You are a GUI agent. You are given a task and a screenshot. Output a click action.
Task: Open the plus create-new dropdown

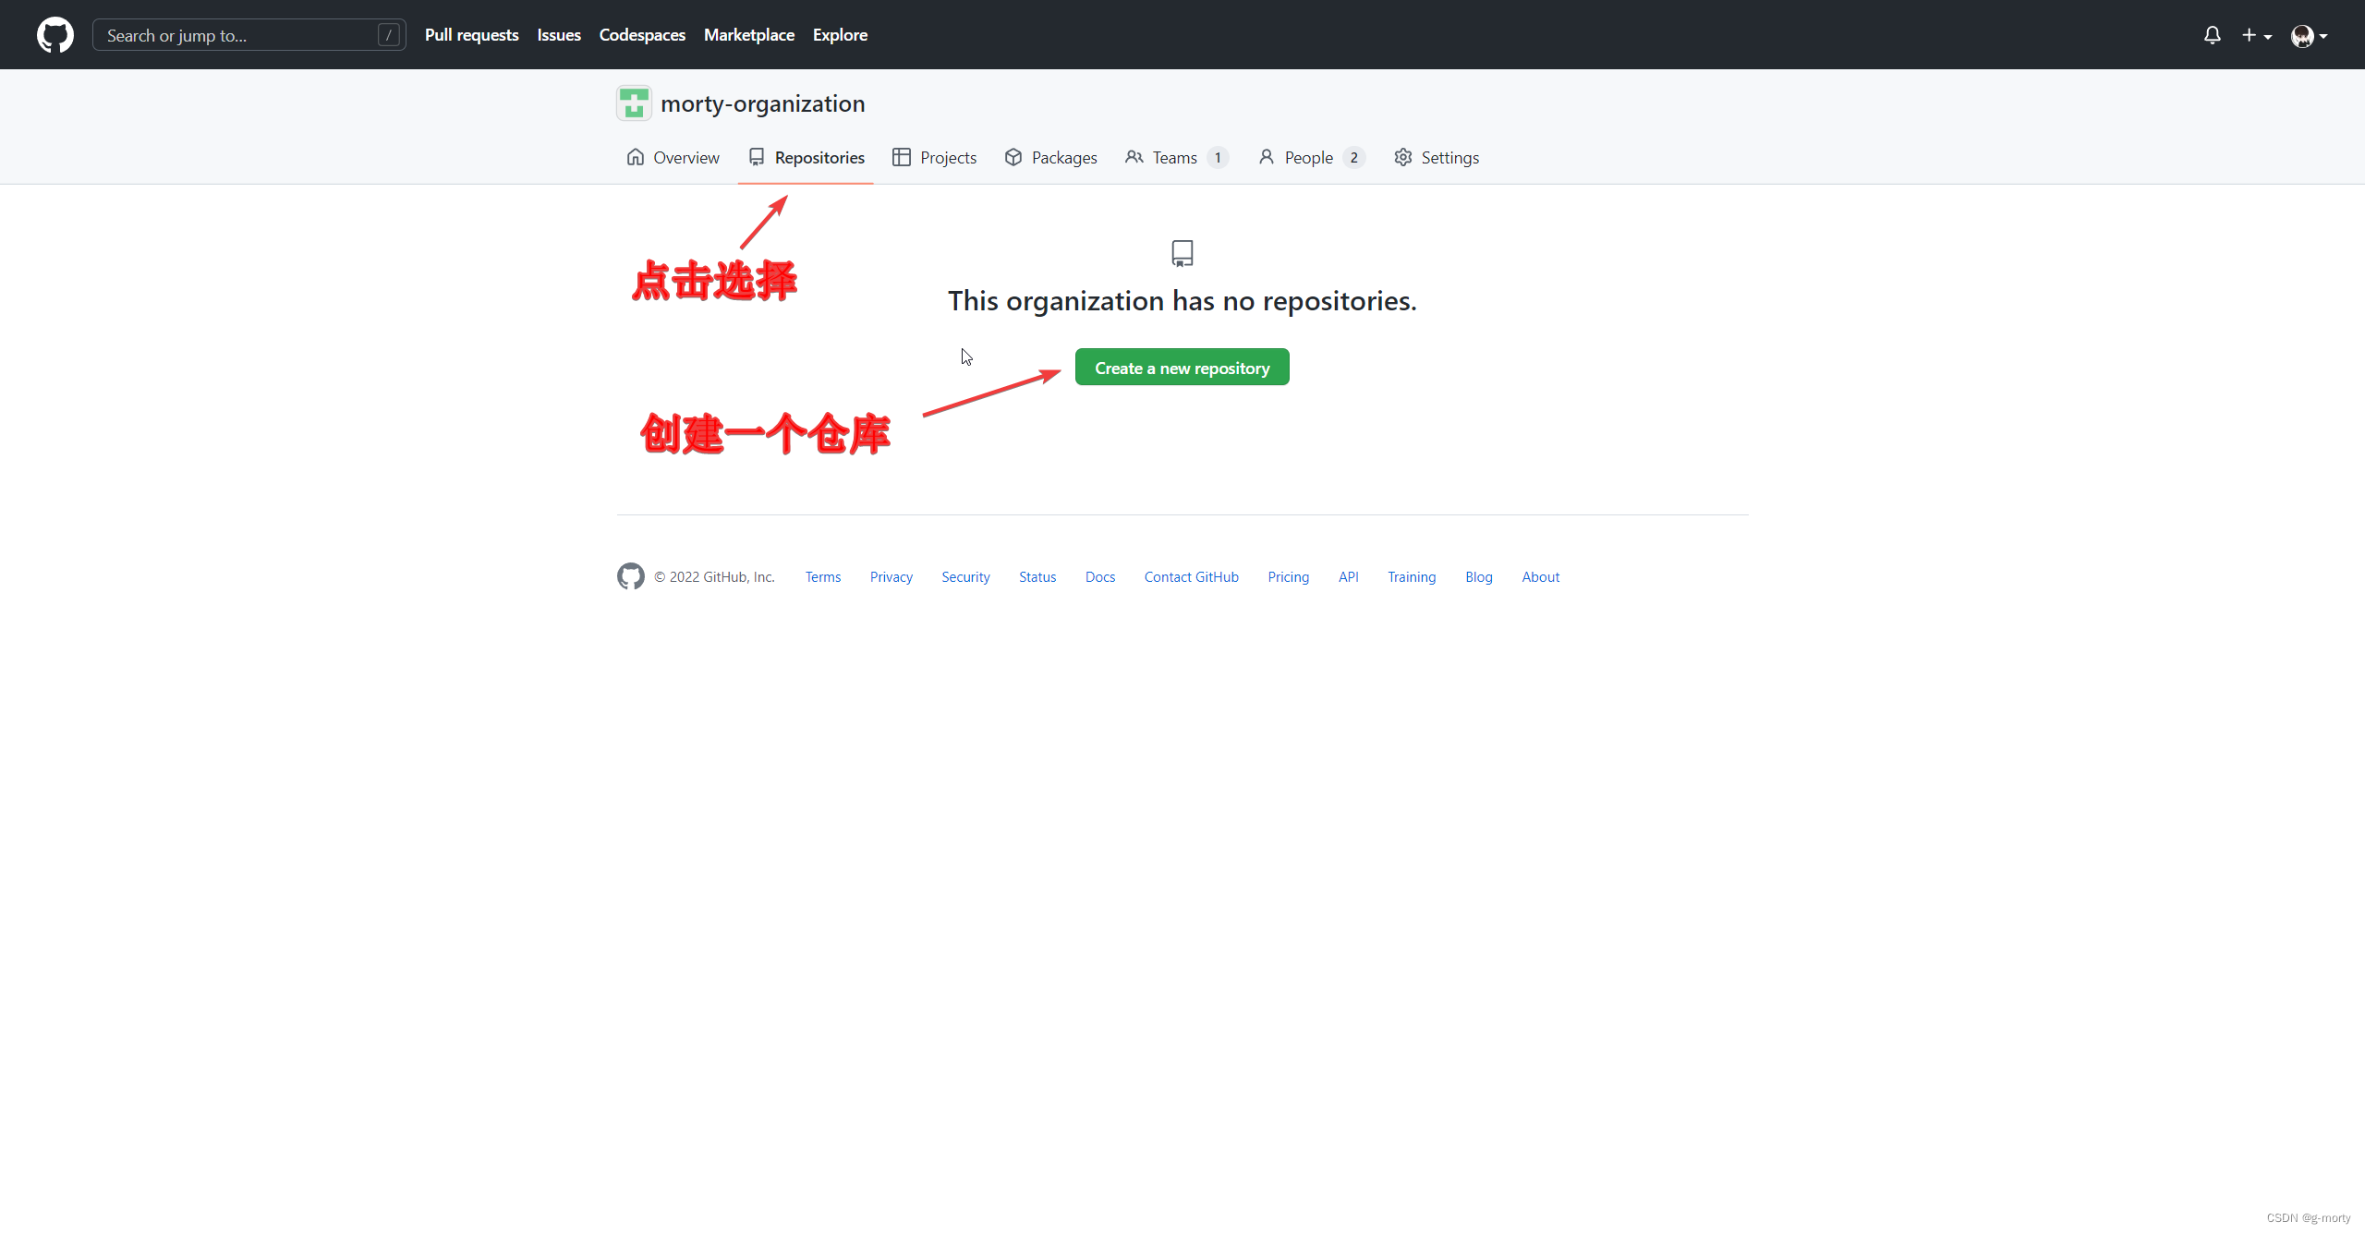(2256, 35)
